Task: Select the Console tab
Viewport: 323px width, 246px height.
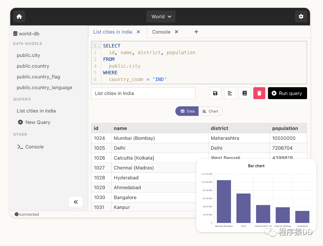Action: click(x=161, y=32)
